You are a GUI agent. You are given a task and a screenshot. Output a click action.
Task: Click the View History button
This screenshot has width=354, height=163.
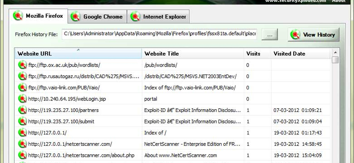tap(313, 35)
